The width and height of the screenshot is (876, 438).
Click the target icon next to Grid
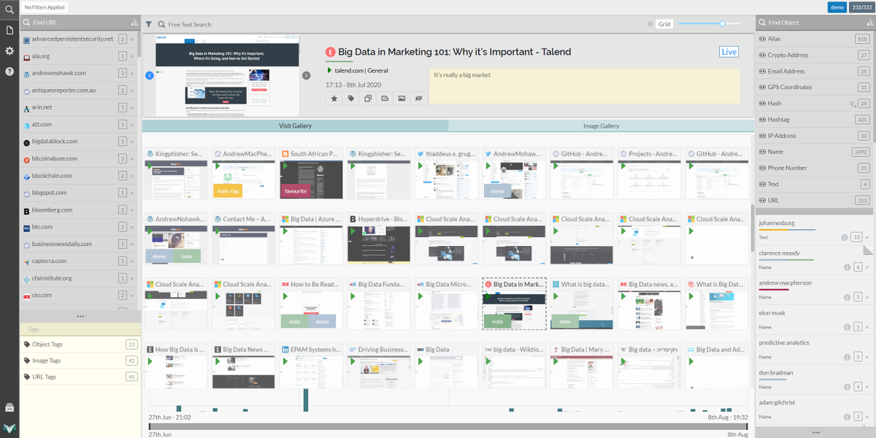[650, 24]
